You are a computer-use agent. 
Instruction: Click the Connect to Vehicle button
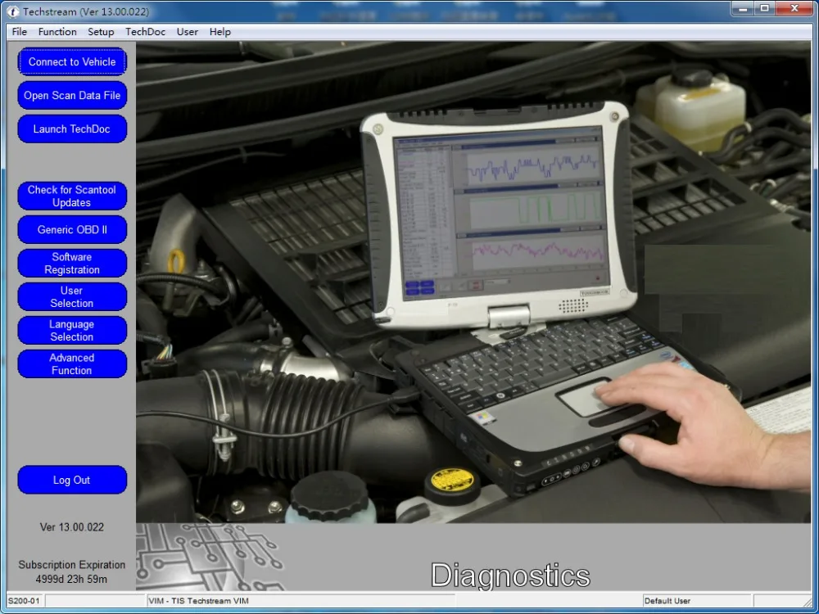72,61
